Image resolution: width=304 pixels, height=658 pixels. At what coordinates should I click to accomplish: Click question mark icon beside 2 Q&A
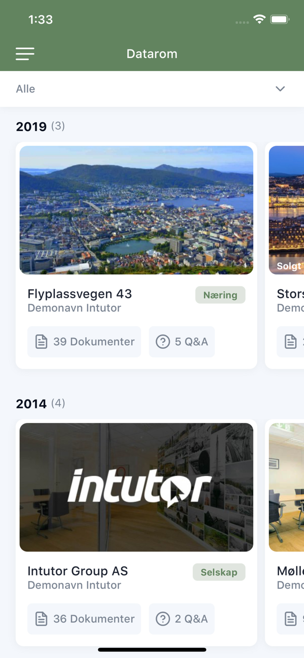click(x=163, y=619)
